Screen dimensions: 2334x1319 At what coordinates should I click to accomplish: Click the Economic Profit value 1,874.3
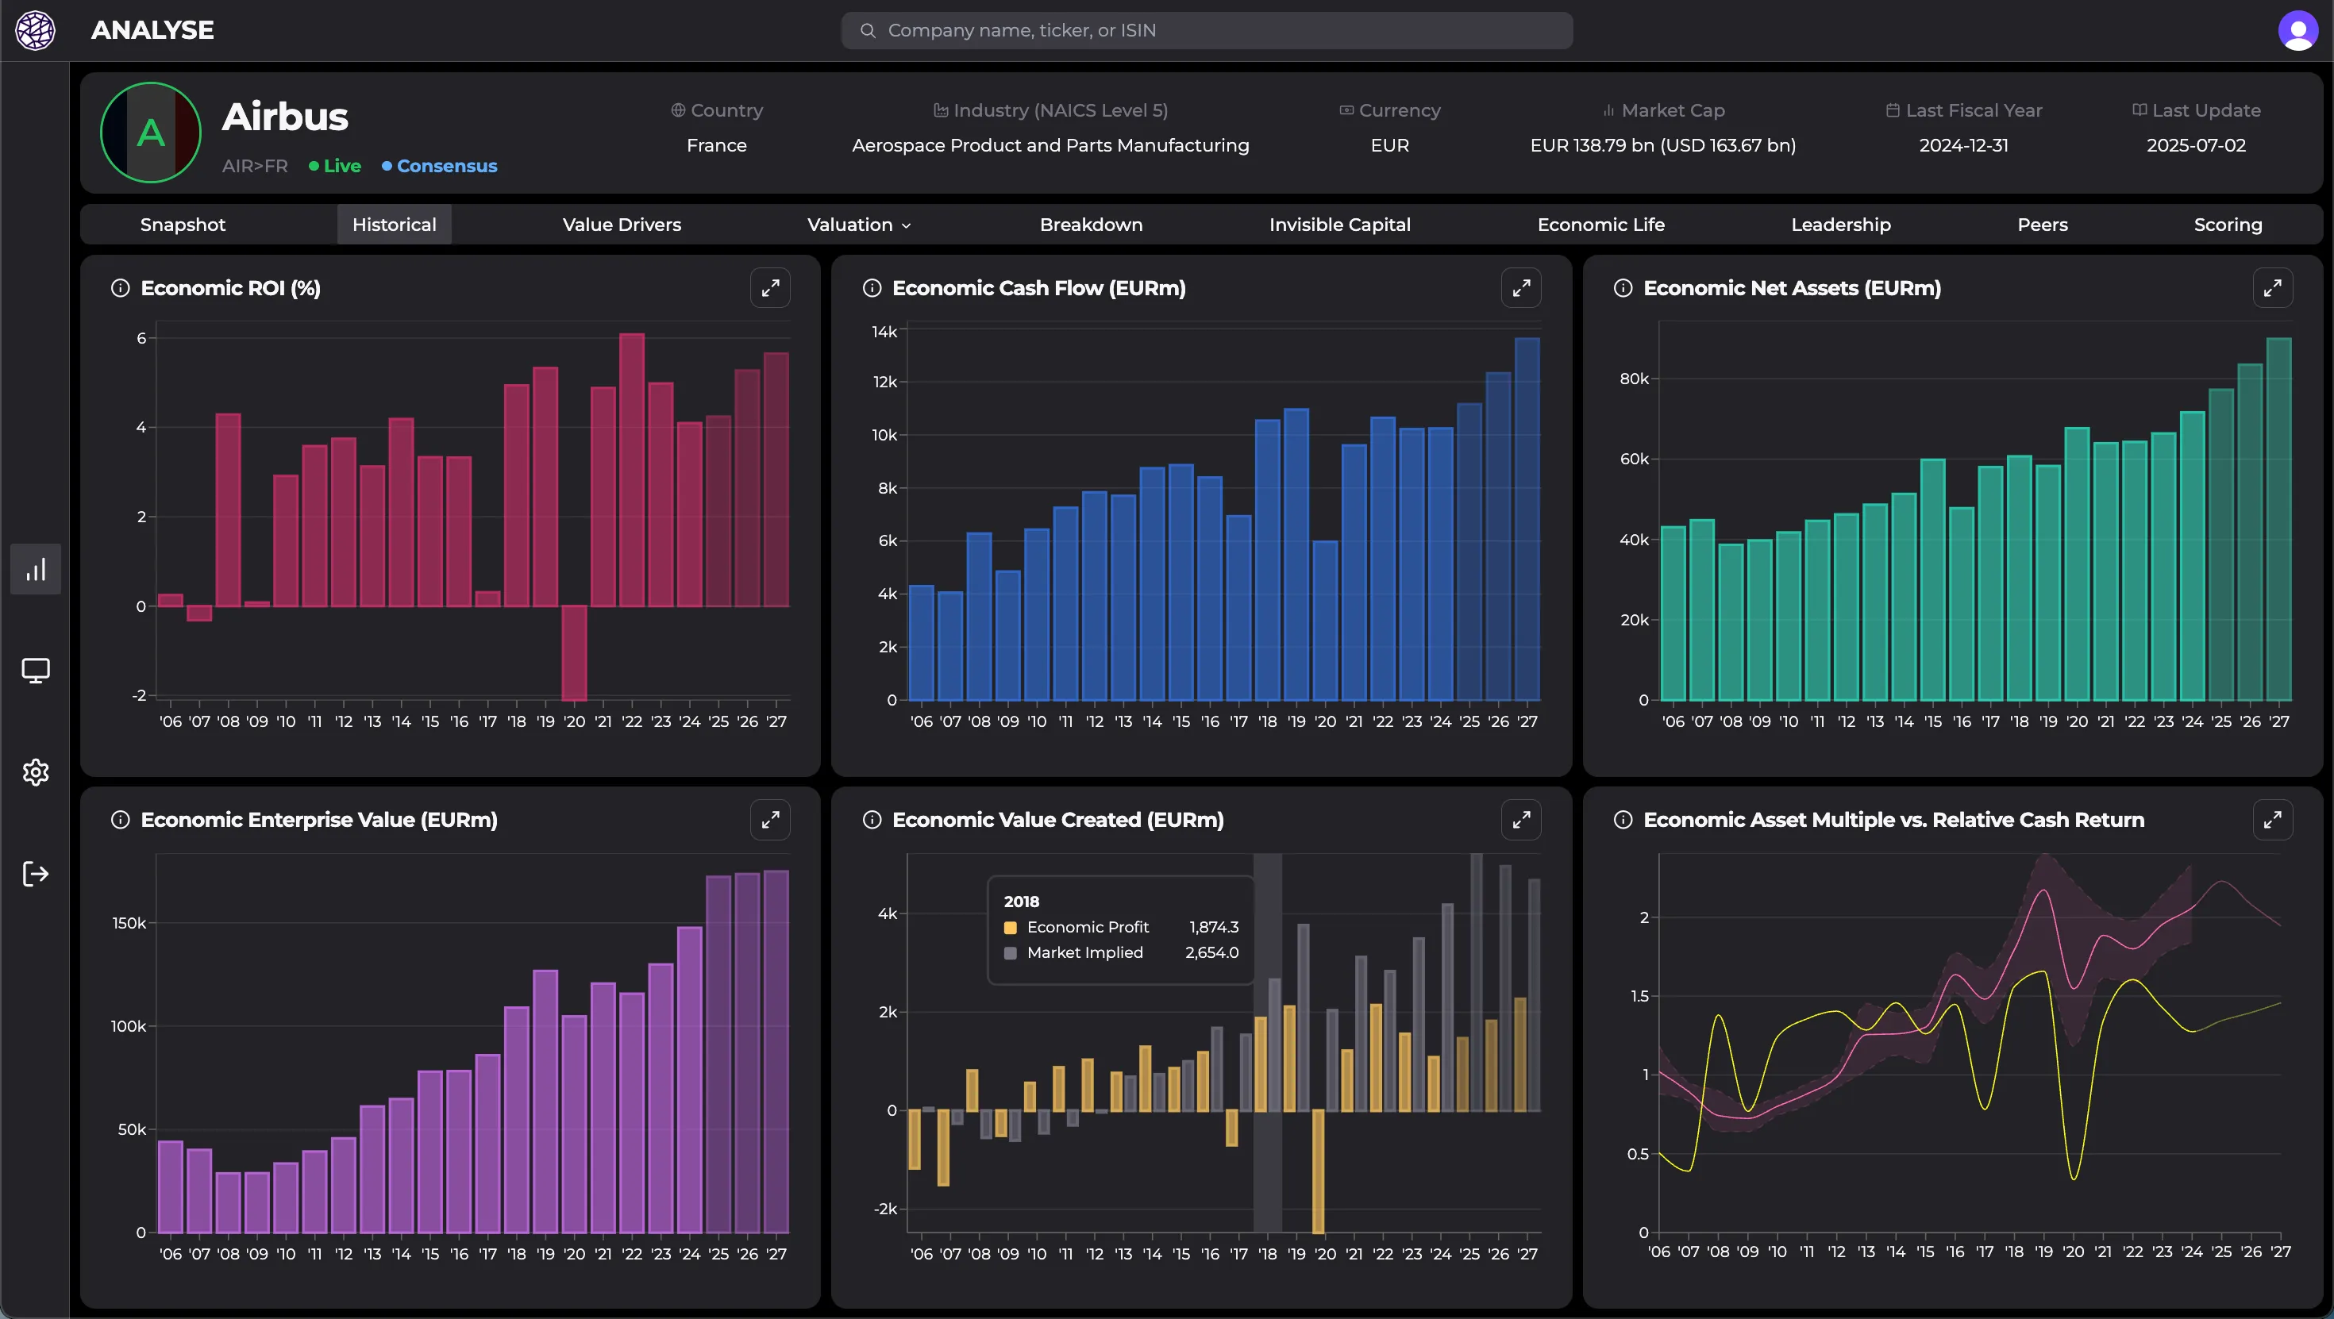[1213, 927]
